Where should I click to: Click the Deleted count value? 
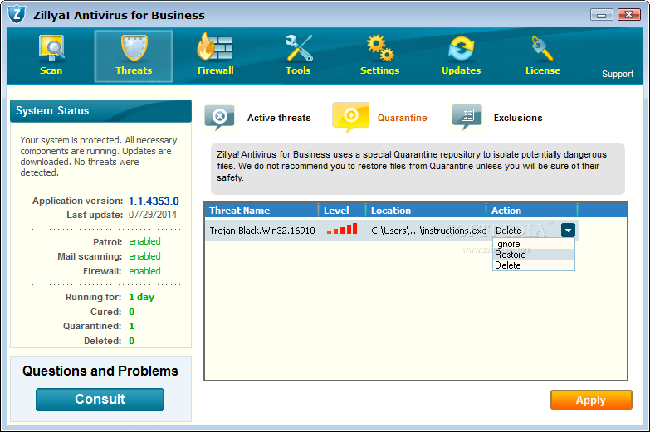pyautogui.click(x=131, y=341)
